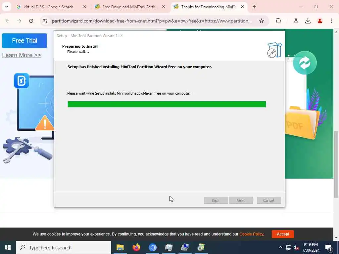Close the virtual DISK Google Search tab
339x254 pixels.
pos(85,7)
